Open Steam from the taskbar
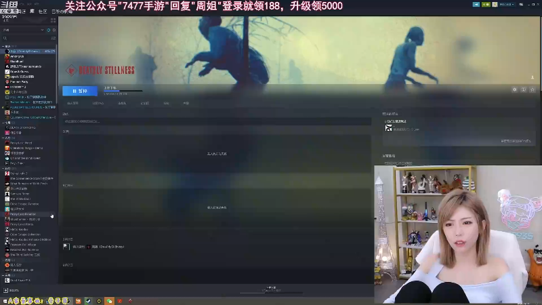This screenshot has height=305, width=542. tap(89, 301)
